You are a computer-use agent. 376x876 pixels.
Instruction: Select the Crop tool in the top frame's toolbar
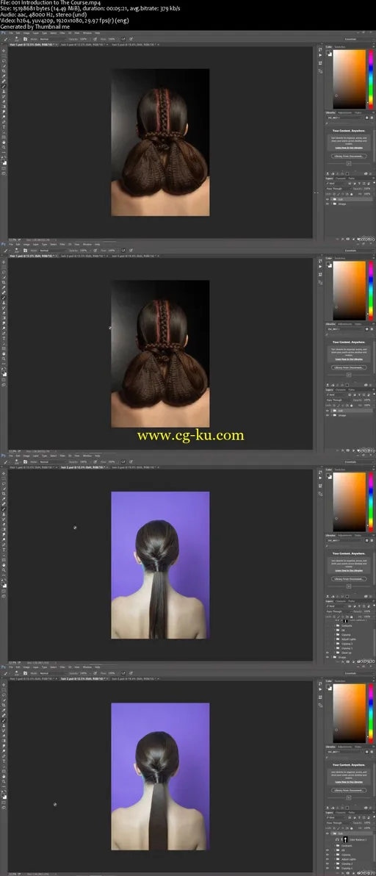click(4, 71)
